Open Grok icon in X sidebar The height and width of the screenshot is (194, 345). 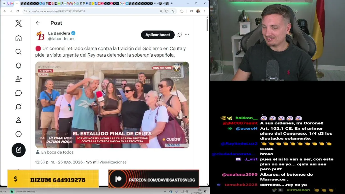click(x=18, y=107)
